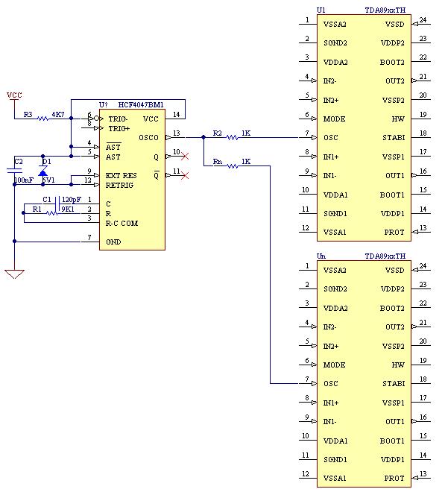Select resistor R1 symbol

[51, 213]
